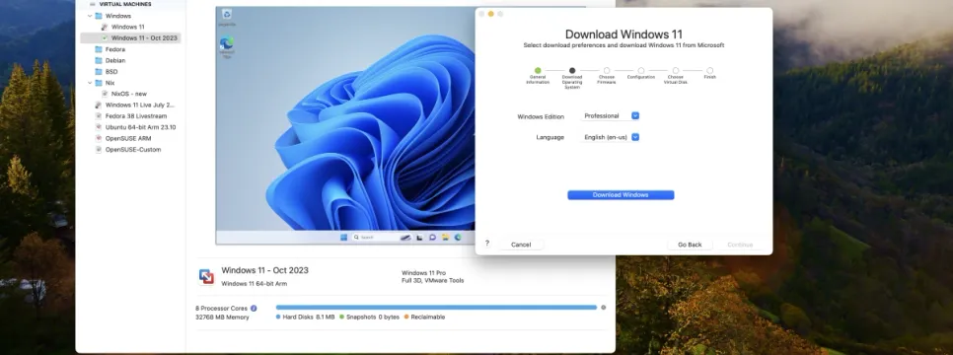Click the Download Operating System step indicator

pyautogui.click(x=572, y=71)
